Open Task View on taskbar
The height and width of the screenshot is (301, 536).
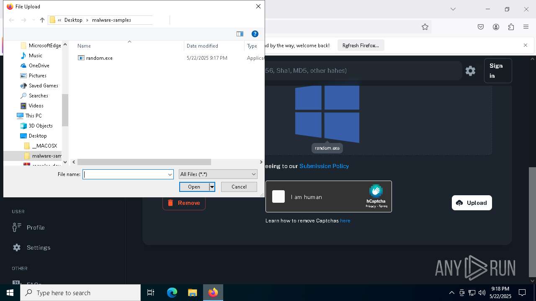point(151,293)
